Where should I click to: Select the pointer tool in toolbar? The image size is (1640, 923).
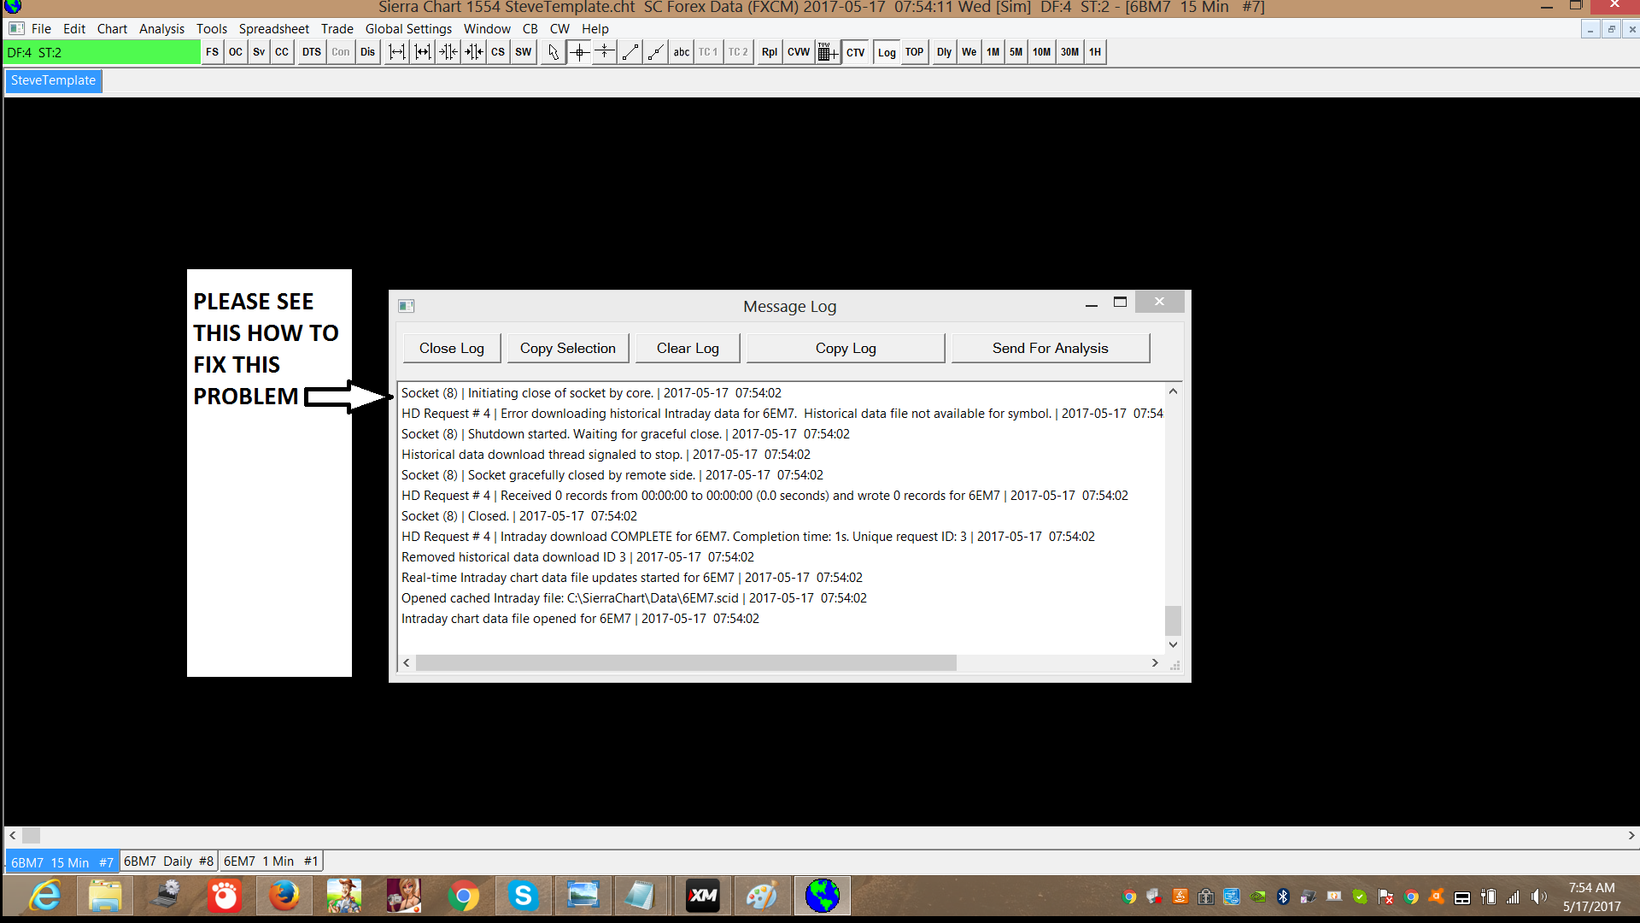553,52
